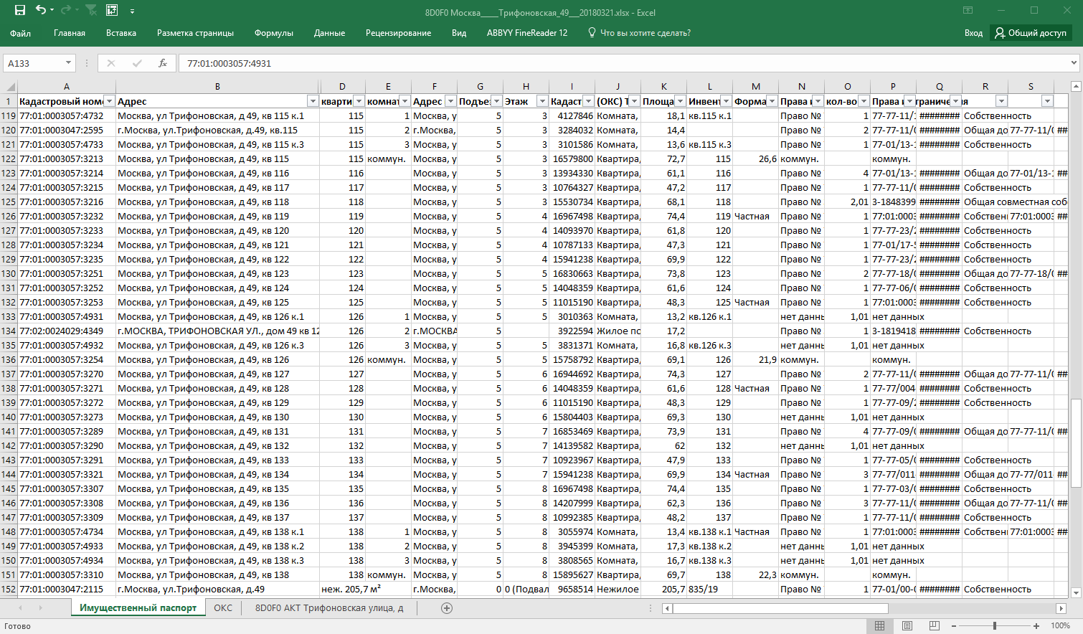Switch to Normal view icon in status bar

(879, 625)
